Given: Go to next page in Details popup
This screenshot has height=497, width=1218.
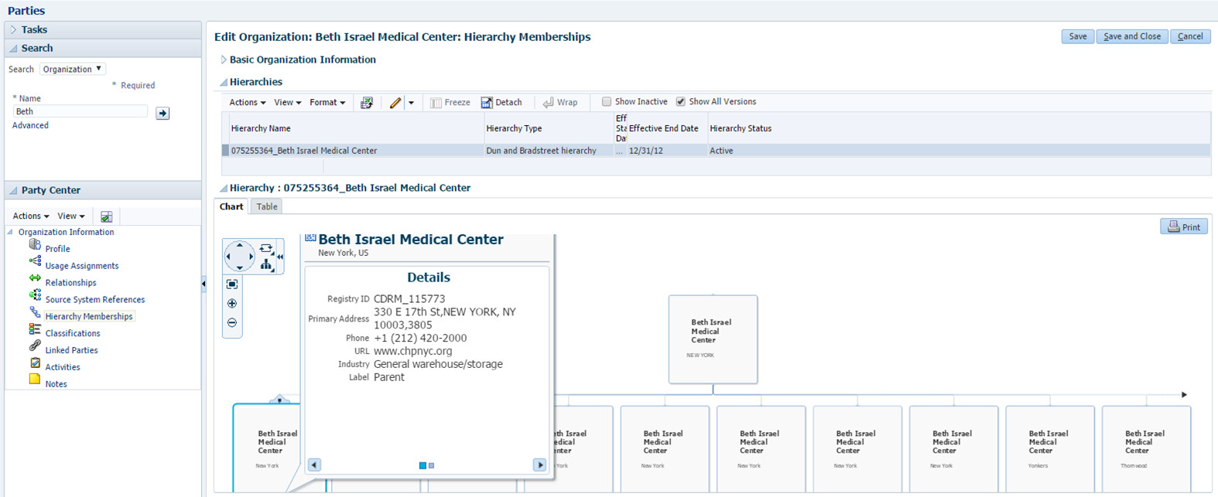Looking at the screenshot, I should (x=539, y=465).
